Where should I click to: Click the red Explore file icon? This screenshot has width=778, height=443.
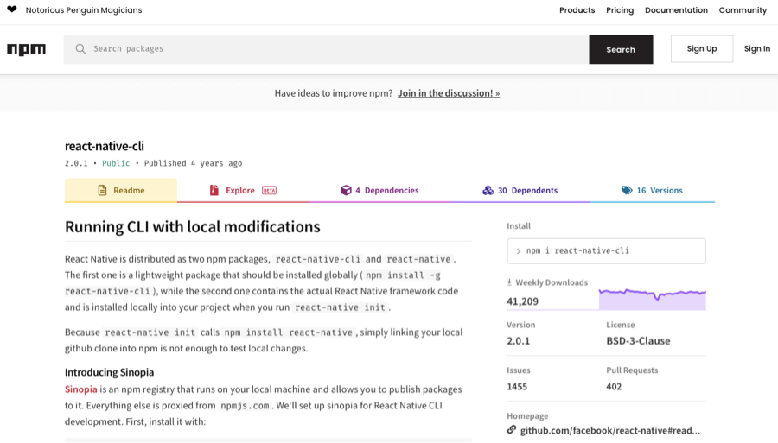[214, 190]
